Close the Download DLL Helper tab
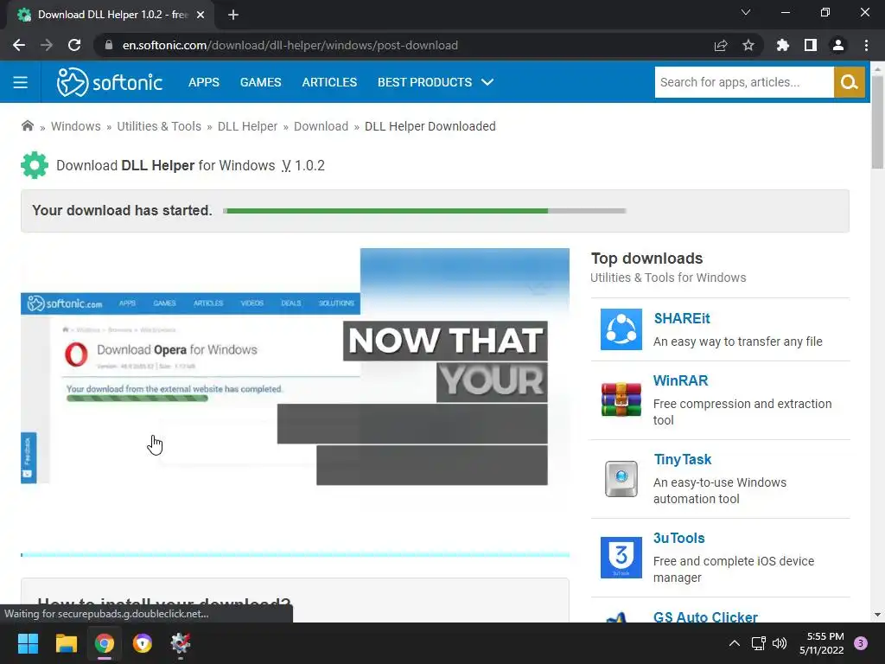885x664 pixels. click(x=201, y=15)
